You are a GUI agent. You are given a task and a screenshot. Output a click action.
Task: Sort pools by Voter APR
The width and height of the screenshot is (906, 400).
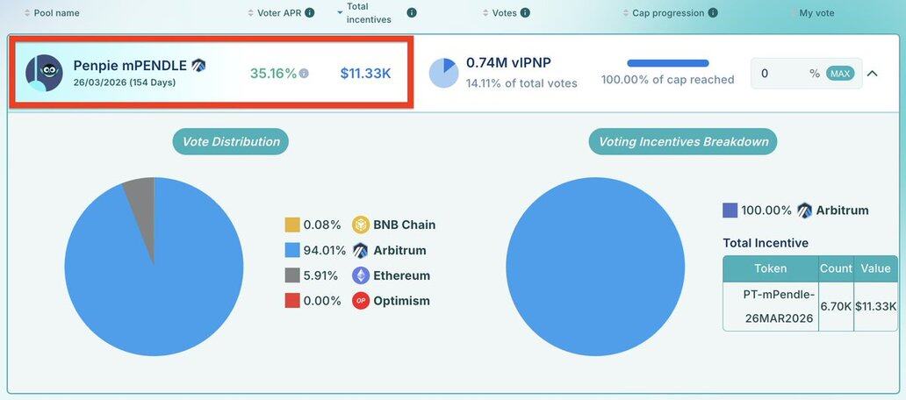click(x=279, y=13)
